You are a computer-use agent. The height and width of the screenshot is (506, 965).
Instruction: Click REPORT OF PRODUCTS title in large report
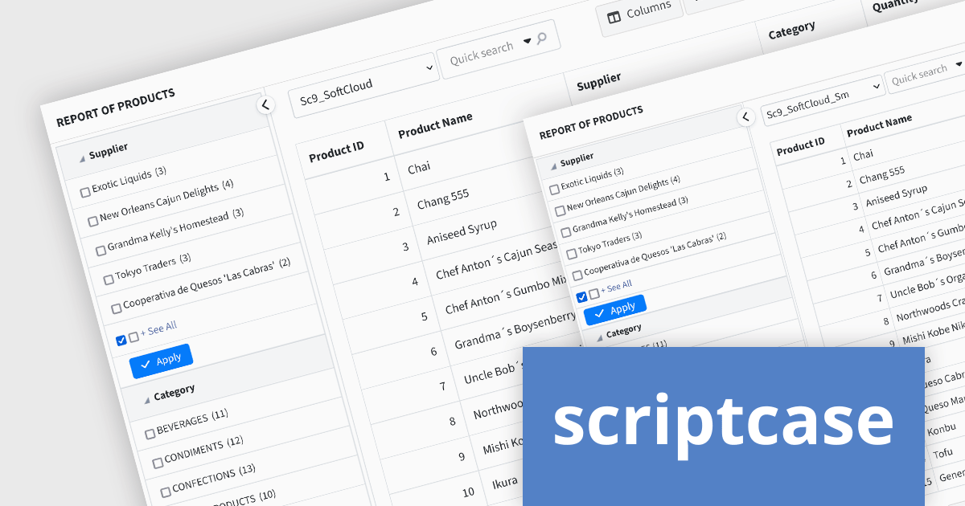click(115, 108)
